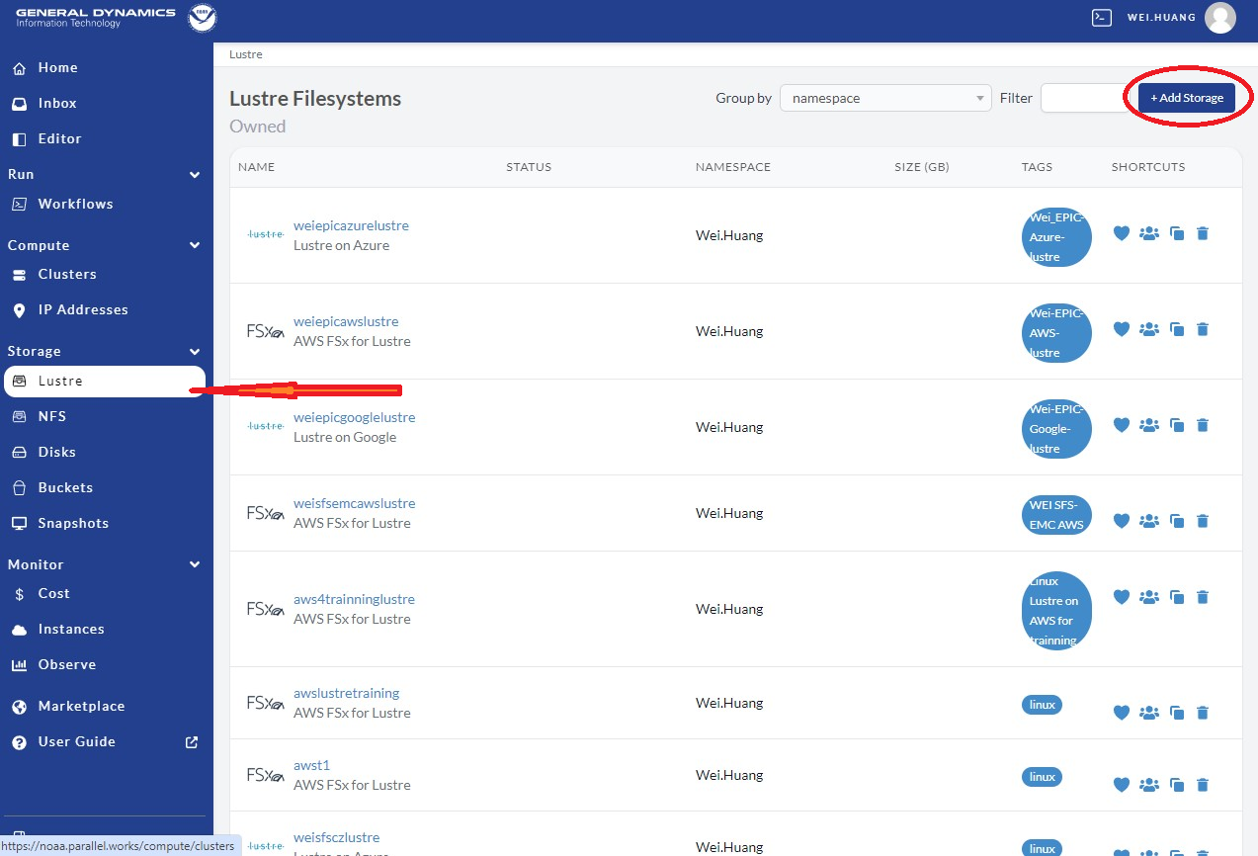Share weiepicawslustre using people icon
The width and height of the screenshot is (1258, 856).
click(1149, 329)
